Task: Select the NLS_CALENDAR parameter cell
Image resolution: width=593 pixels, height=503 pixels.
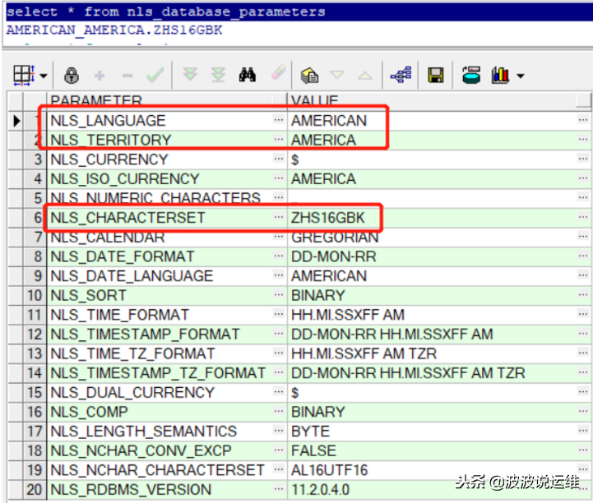Action: (166, 238)
